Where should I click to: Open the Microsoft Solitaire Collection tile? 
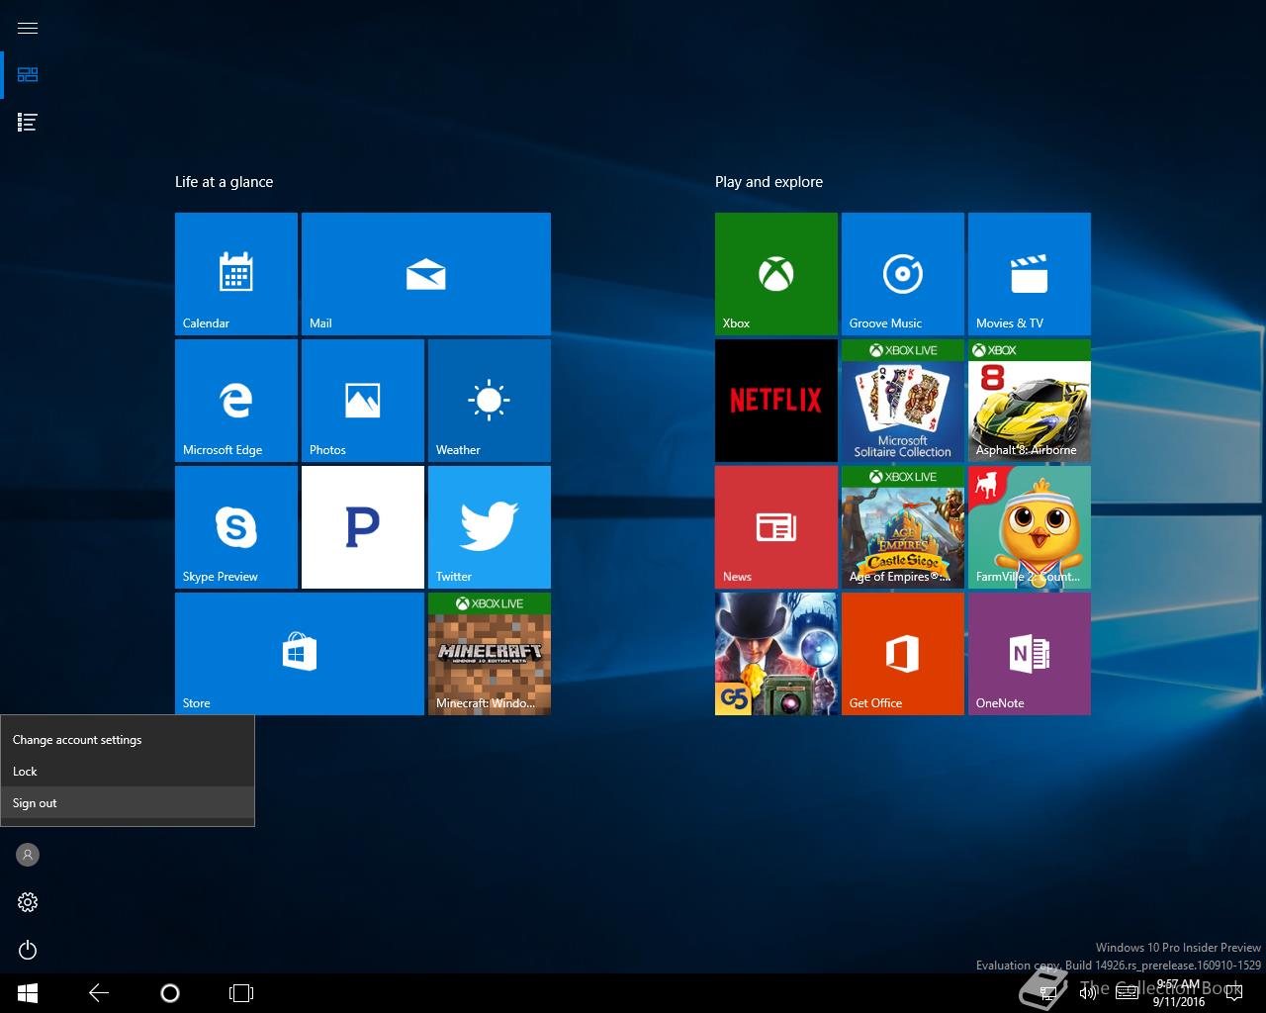[903, 401]
